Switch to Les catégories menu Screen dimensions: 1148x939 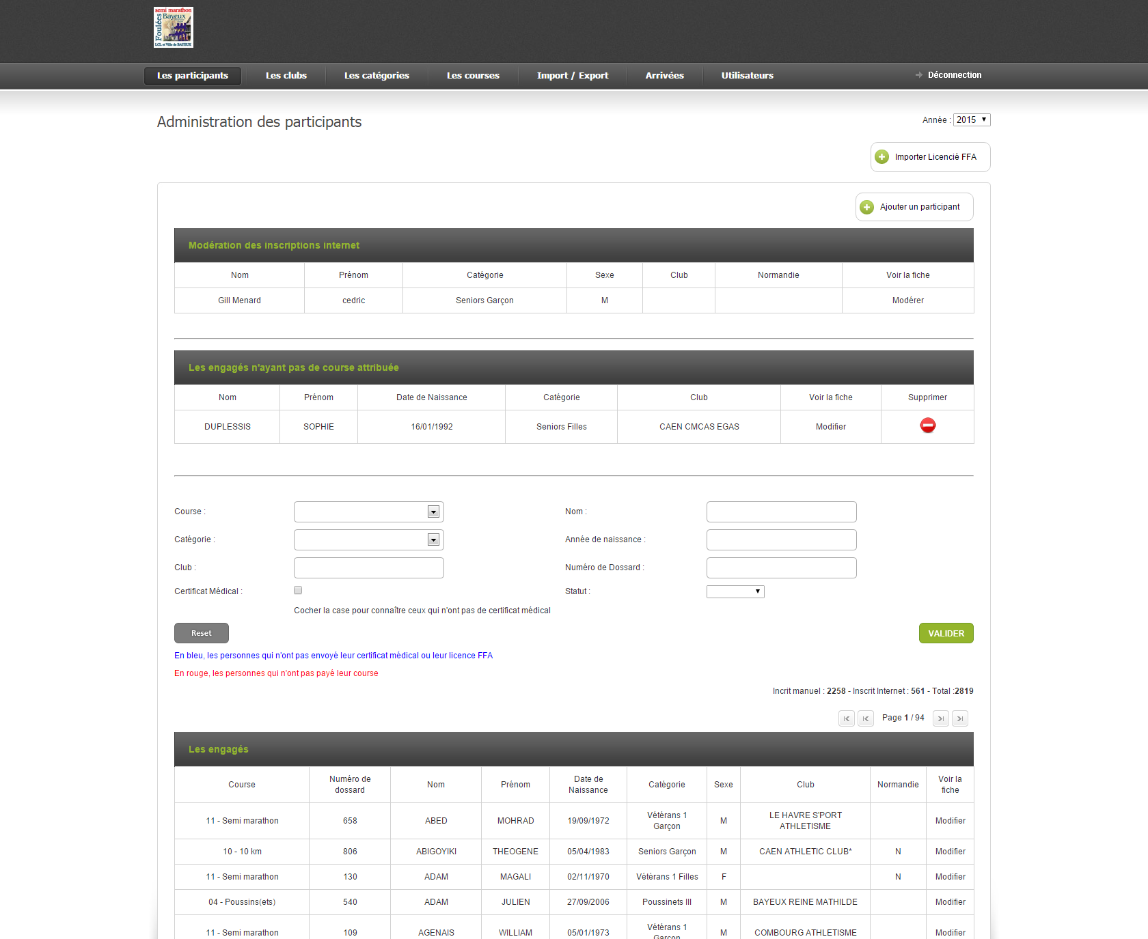coord(377,76)
